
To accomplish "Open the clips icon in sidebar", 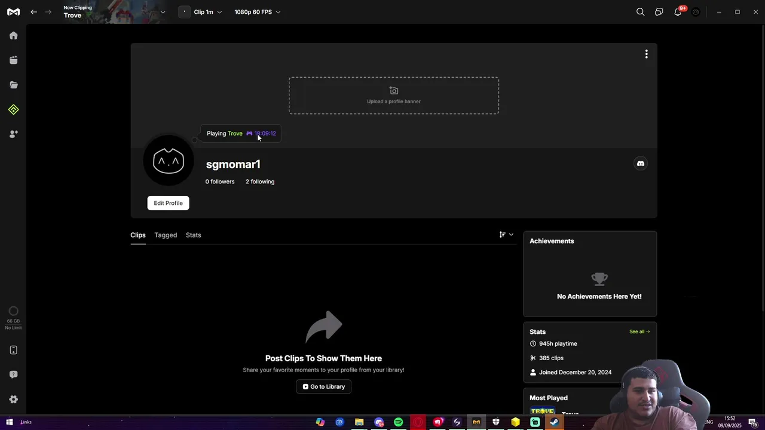I will tap(13, 60).
